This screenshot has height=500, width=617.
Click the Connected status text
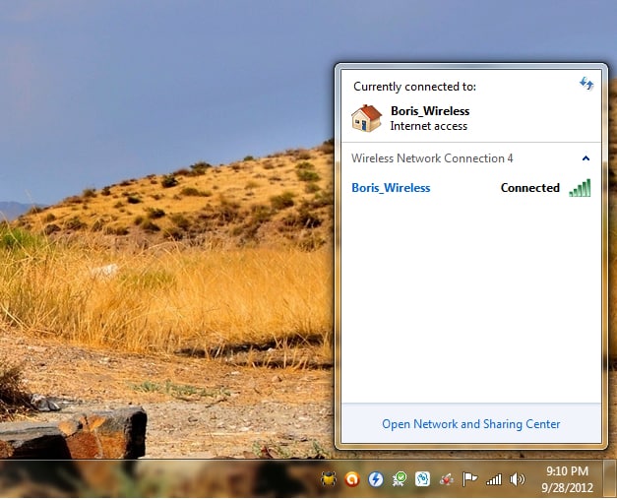click(529, 188)
